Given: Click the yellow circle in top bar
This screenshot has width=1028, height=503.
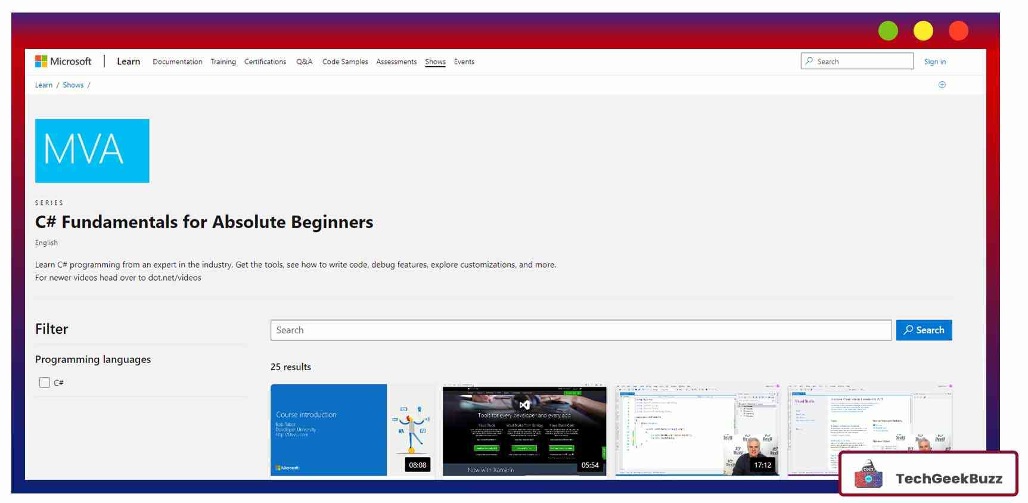Looking at the screenshot, I should coord(923,30).
